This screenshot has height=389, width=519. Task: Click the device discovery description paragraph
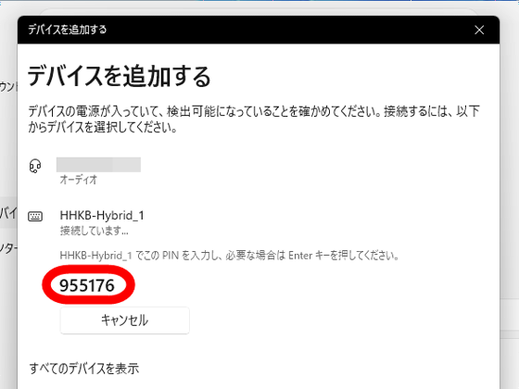tap(254, 119)
